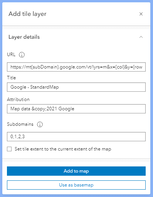Click the Subdomains field label
The height and width of the screenshot is (197, 153).
click(x=20, y=124)
